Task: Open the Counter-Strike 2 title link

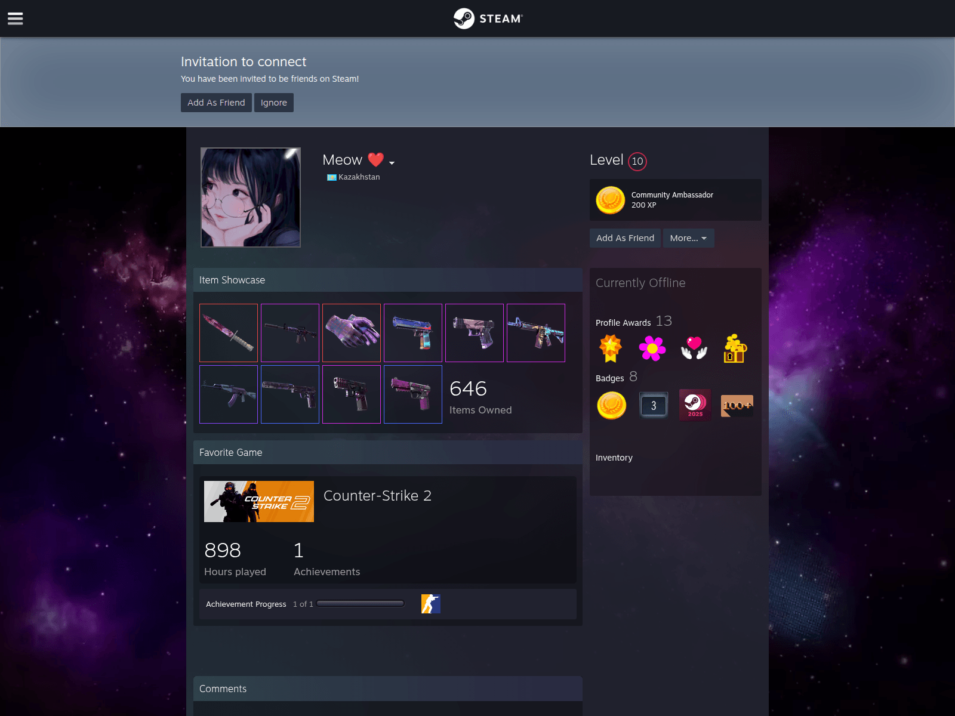Action: coord(377,496)
